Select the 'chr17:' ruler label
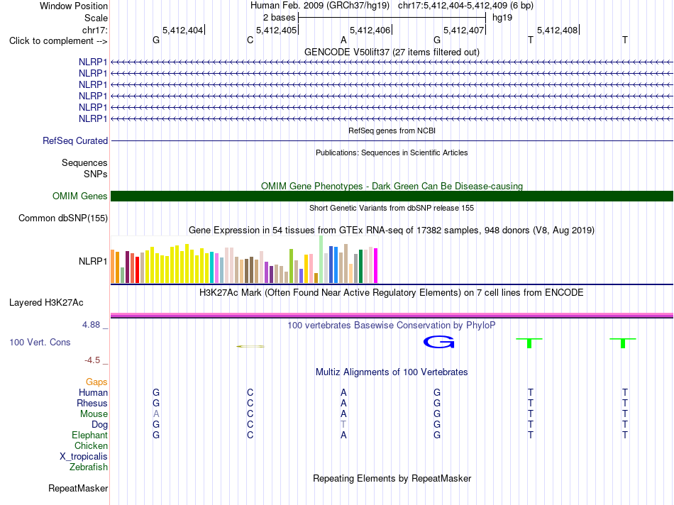Viewport: 674px width, 505px height. tap(94, 30)
